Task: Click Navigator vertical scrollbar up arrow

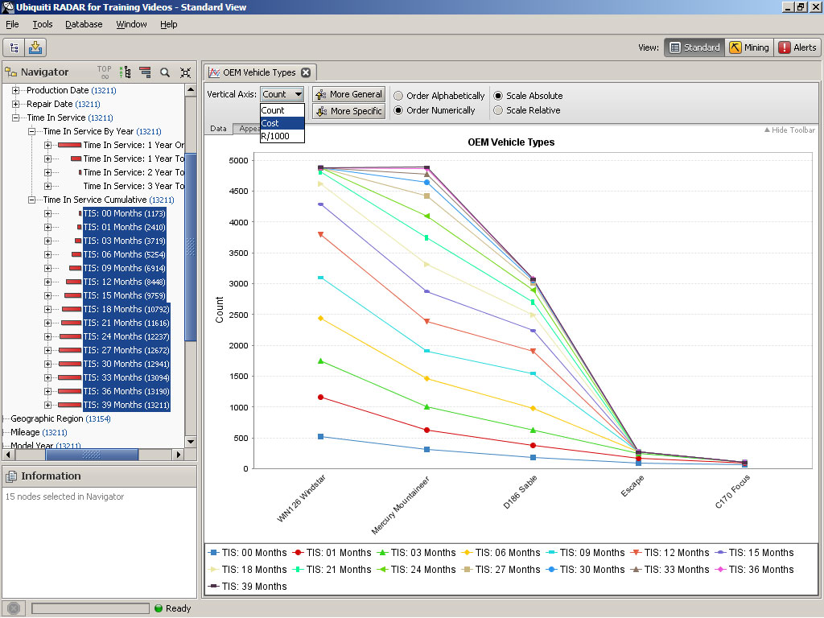Action: click(191, 90)
